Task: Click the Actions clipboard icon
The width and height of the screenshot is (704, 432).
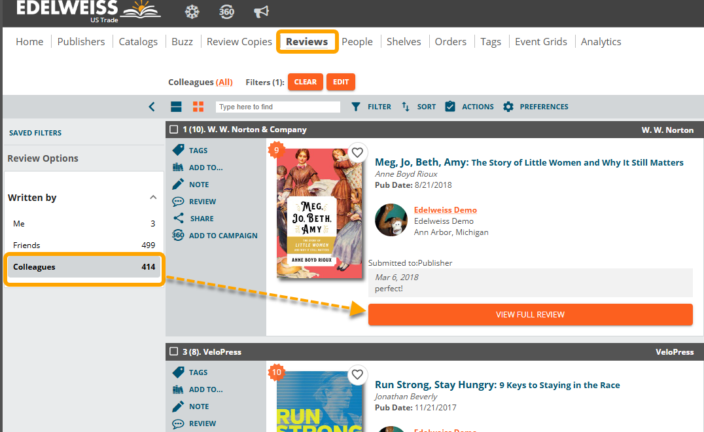Action: [450, 107]
